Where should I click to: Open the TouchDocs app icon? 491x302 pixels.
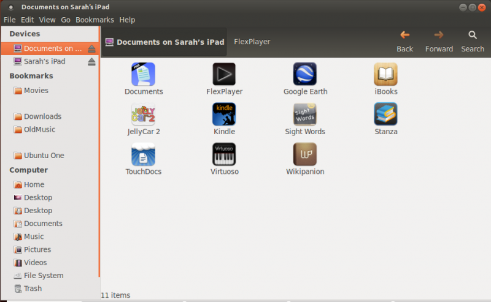[143, 154]
